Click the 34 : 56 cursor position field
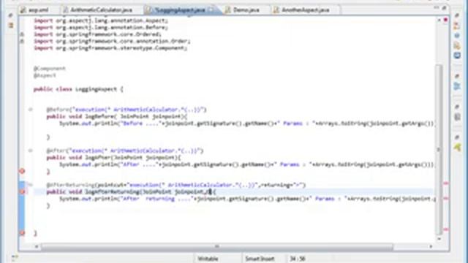 pyautogui.click(x=298, y=259)
